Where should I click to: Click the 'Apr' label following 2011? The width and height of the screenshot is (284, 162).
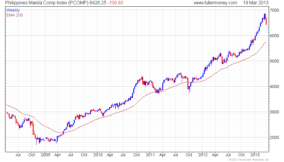(163, 155)
